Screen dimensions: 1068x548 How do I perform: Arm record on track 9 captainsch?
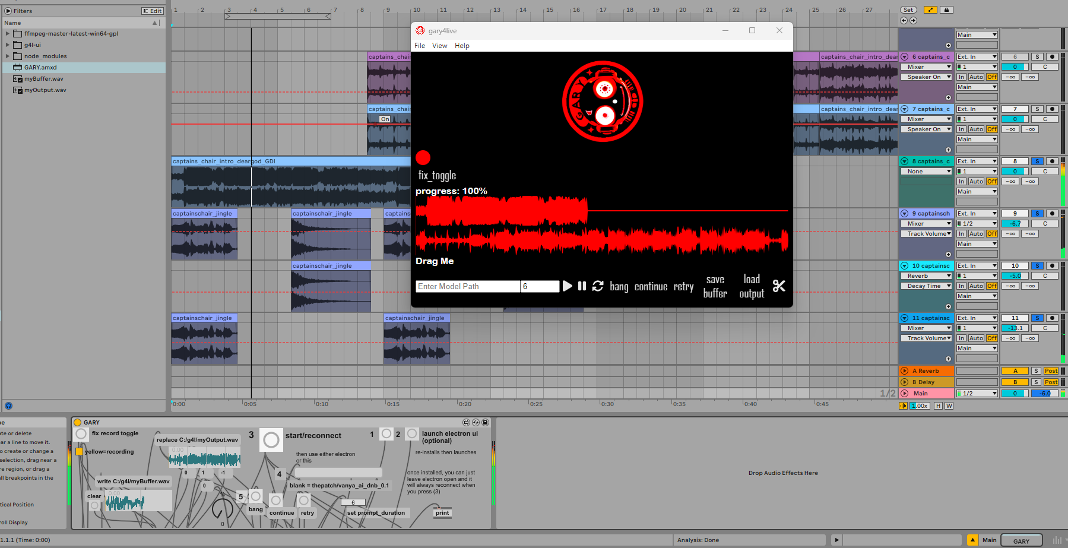click(x=1052, y=214)
